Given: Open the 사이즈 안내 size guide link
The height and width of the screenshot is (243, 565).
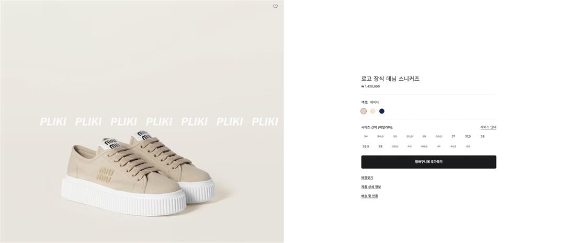Looking at the screenshot, I should (488, 127).
